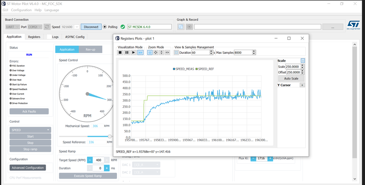Switch to the Logs tab
This screenshot has width=365, height=185.
point(53,37)
